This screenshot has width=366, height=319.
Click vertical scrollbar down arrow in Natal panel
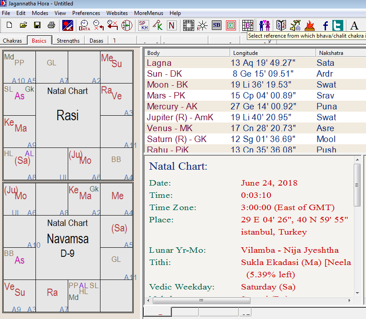tap(357, 293)
